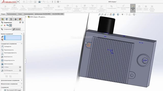This screenshot has width=163, height=91.
Task: Collapse the Сопряжения list section
Action: (x=21, y=87)
